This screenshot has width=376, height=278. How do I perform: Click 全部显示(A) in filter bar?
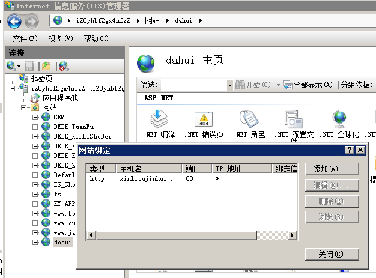[308, 85]
